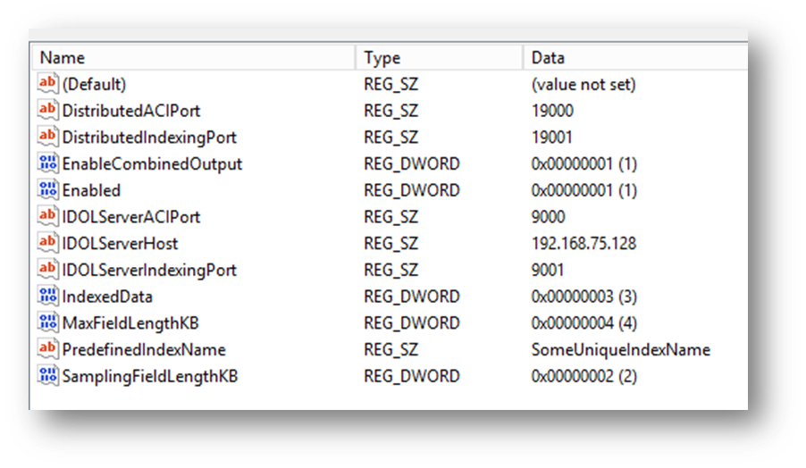Select the DistributedACIPort string value icon
806x468 pixels.
[x=47, y=110]
